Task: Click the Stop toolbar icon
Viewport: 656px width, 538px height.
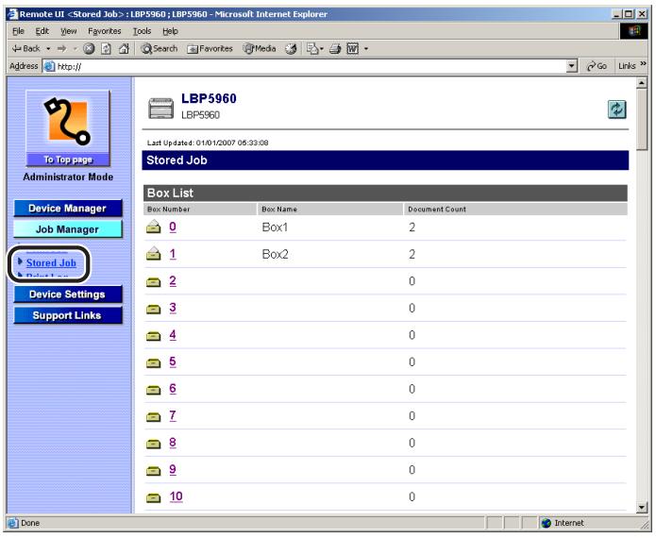Action: pos(89,49)
